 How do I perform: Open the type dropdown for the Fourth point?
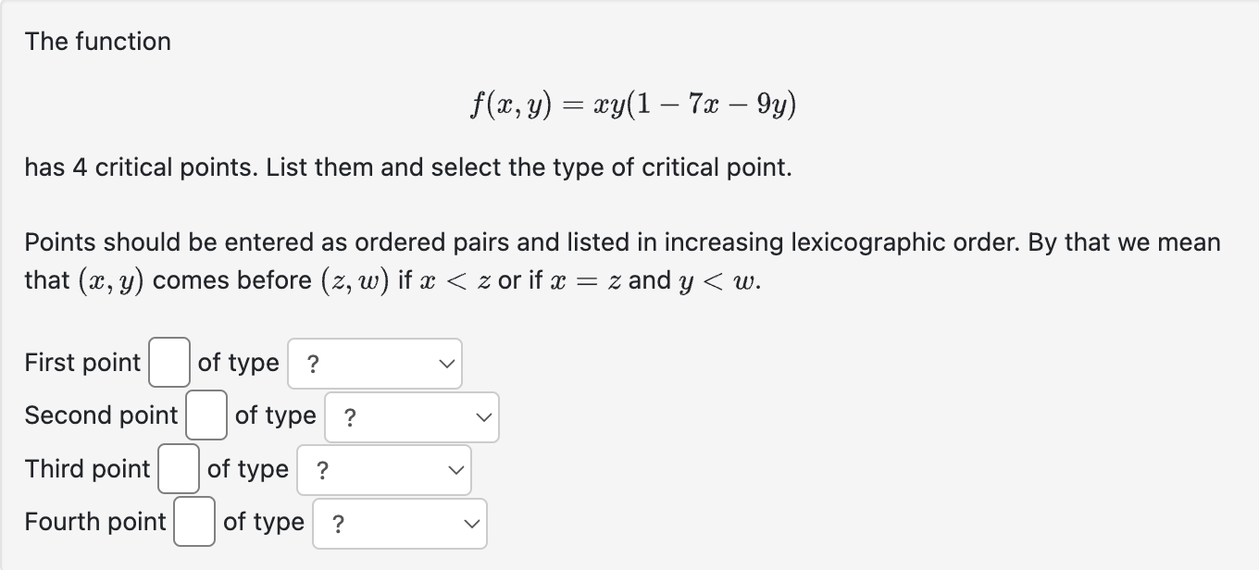399,523
